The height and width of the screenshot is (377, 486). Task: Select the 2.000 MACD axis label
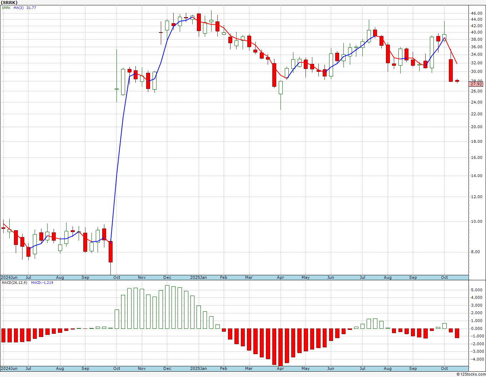[477, 313]
